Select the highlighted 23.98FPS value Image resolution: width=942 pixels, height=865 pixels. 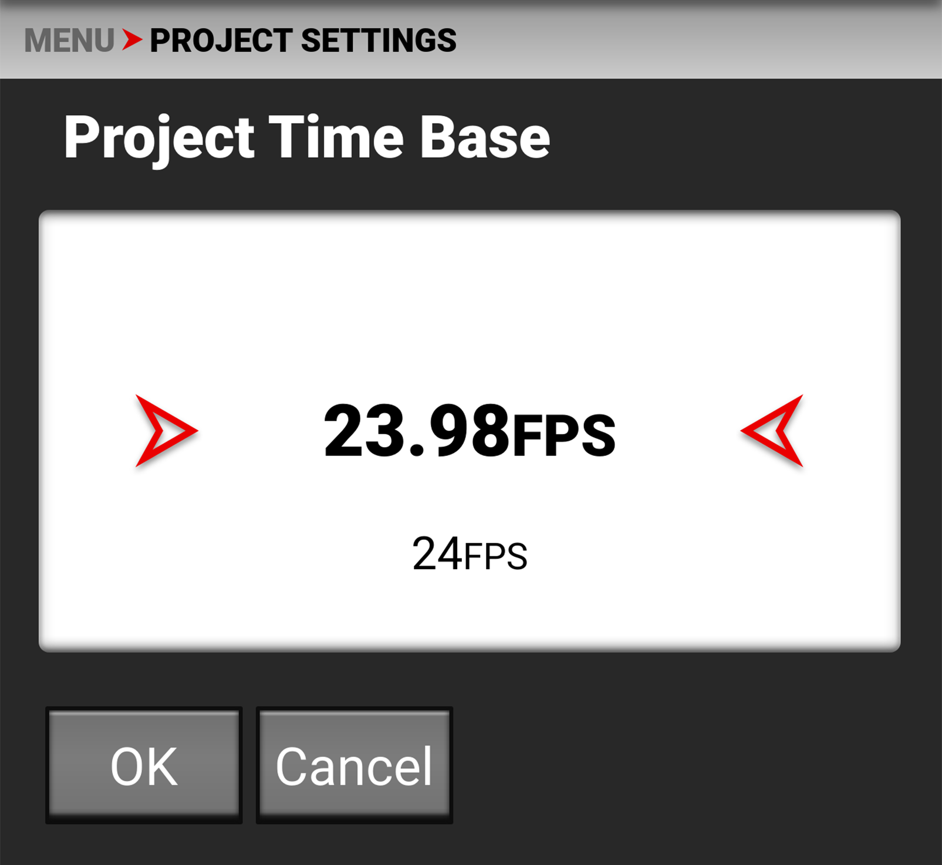tap(470, 431)
